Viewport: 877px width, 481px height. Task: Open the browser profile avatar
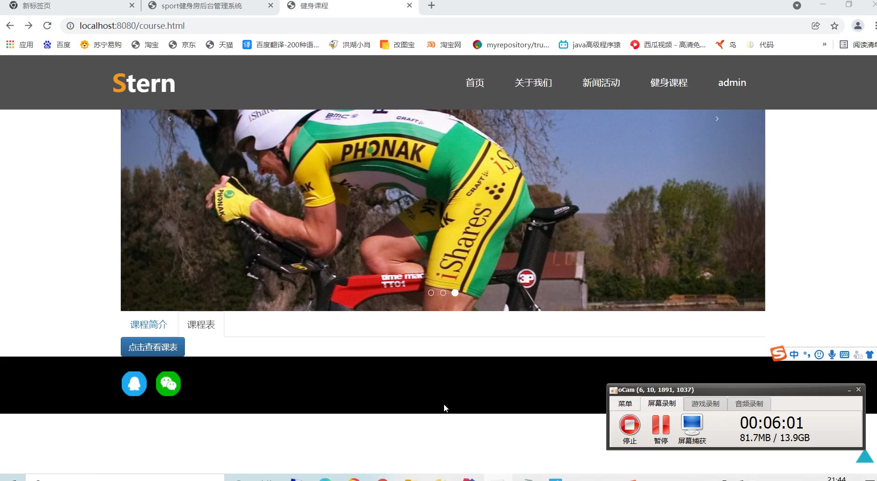click(858, 26)
